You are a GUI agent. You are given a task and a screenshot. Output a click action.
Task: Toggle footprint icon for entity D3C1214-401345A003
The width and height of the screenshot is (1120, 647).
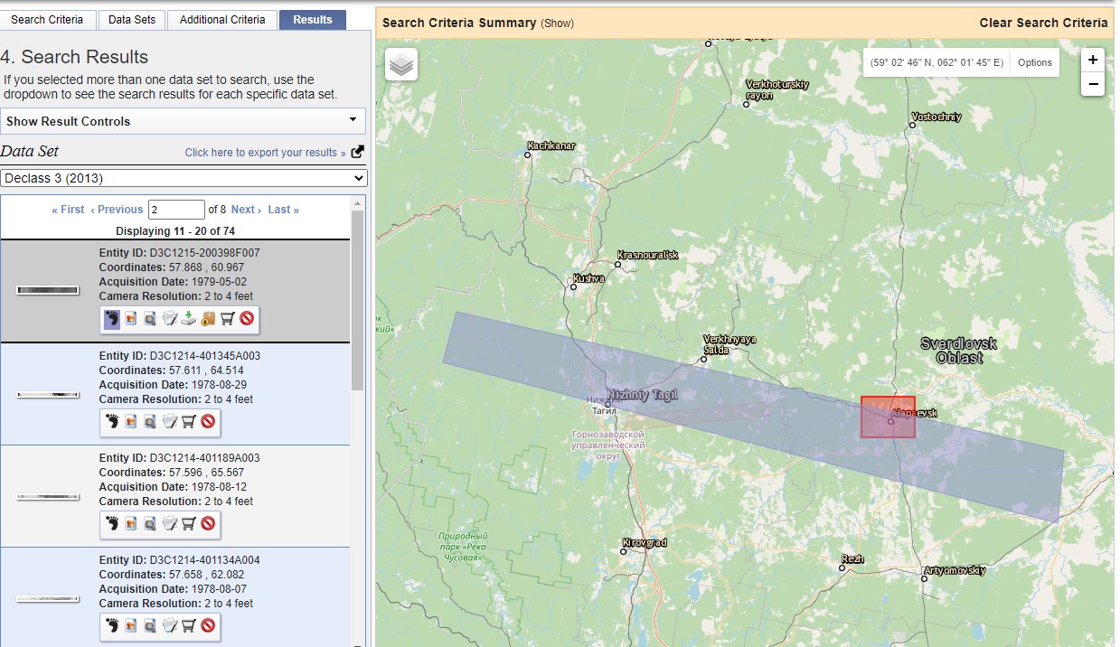point(112,421)
